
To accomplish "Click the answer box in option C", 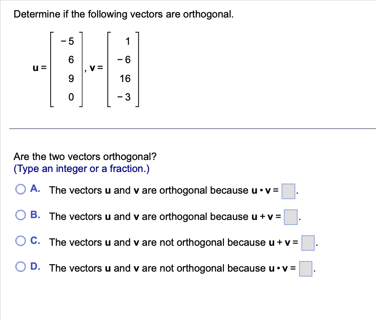I will click(x=307, y=243).
